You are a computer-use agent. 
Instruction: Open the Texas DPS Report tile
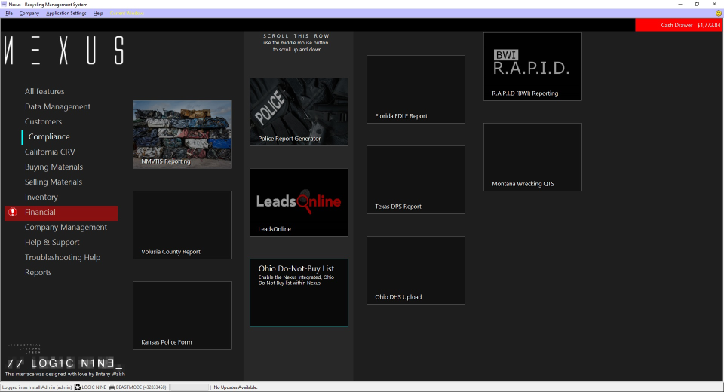(416, 179)
